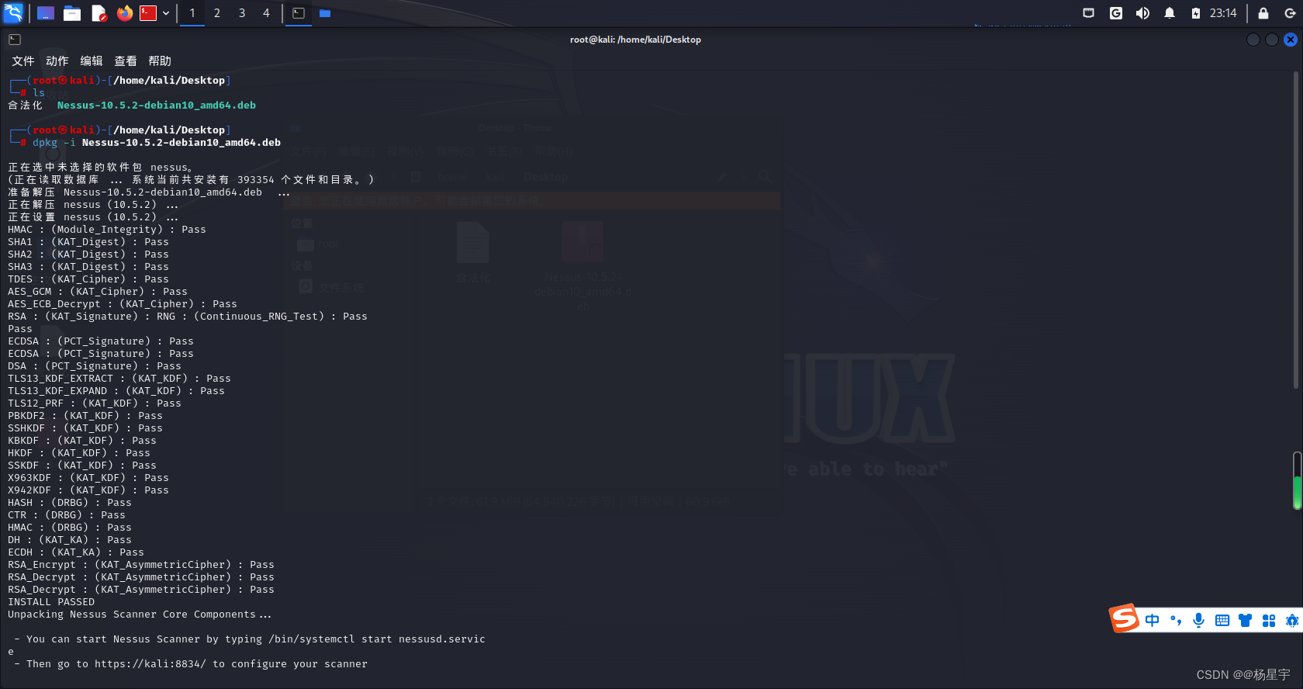Open the 文件 menu in the terminal

23,61
